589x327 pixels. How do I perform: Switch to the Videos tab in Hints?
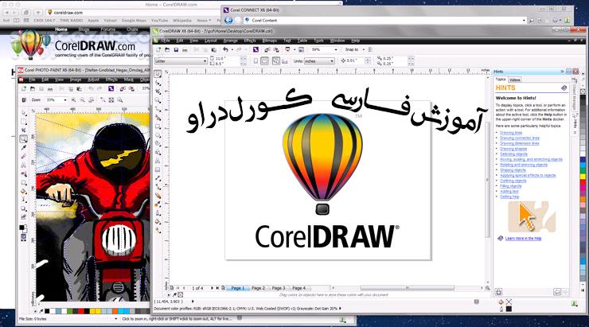[x=515, y=80]
